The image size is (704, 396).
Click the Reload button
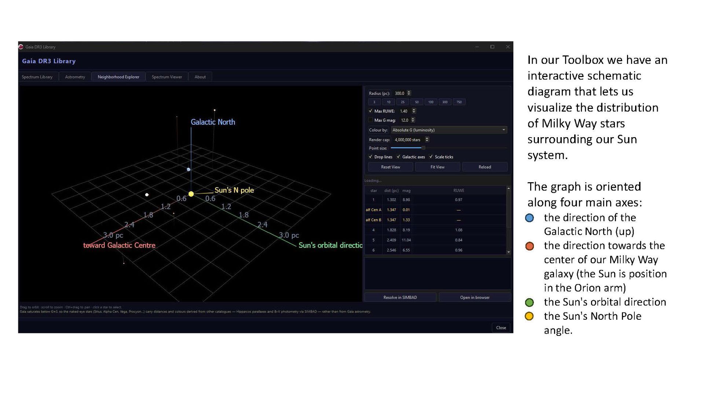(485, 167)
